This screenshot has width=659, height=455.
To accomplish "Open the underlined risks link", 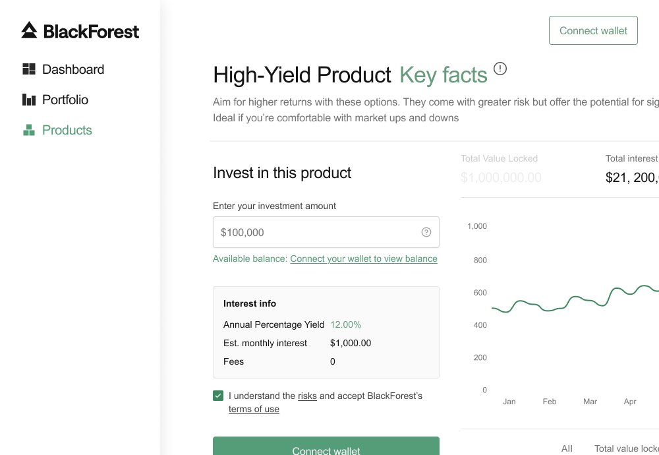I will [x=307, y=396].
